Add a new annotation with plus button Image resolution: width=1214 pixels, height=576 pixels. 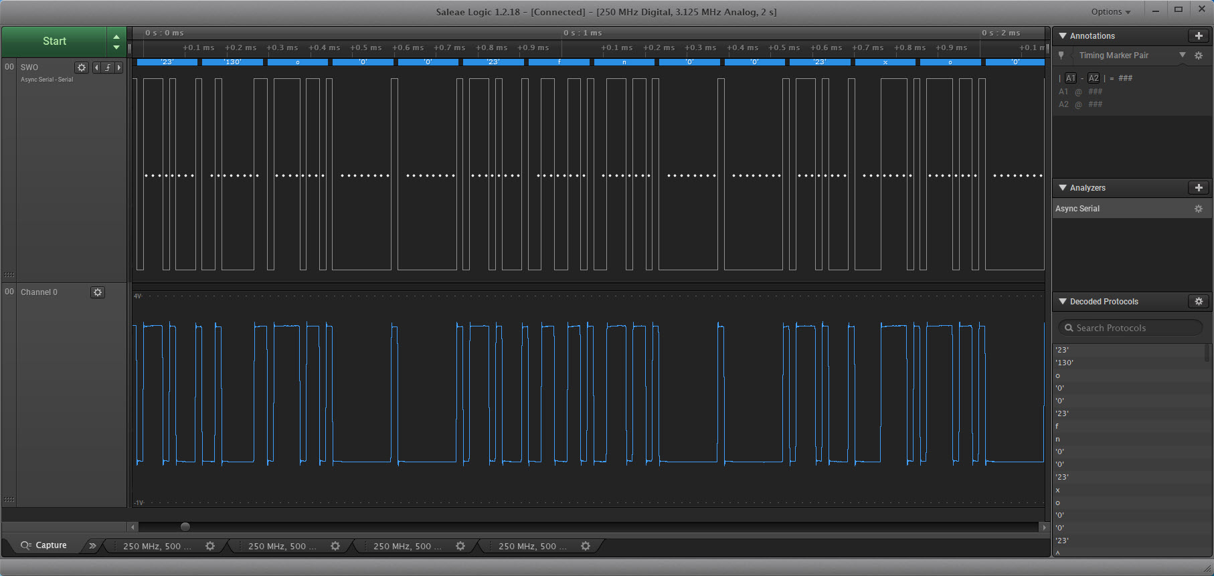point(1198,36)
